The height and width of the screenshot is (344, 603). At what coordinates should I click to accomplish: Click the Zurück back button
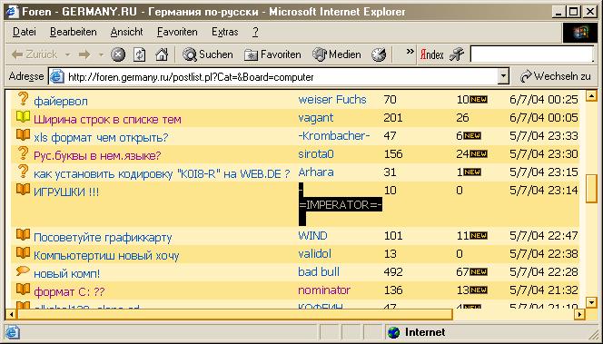point(35,54)
